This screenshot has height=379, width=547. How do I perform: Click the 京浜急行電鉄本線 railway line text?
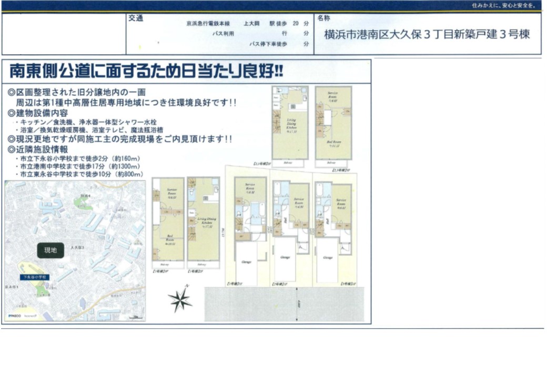207,24
